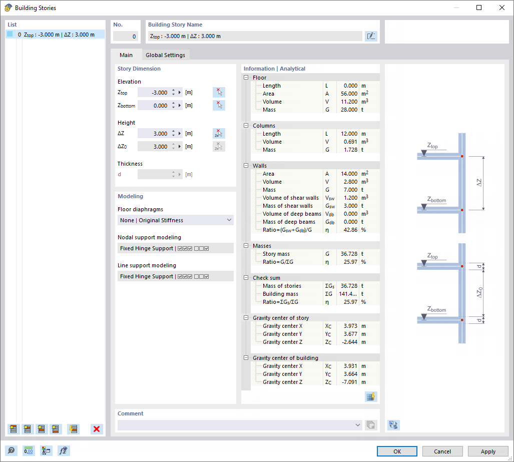Screen dimensions: 514x462
Task: Apply the story changes with Apply button
Action: click(x=487, y=451)
